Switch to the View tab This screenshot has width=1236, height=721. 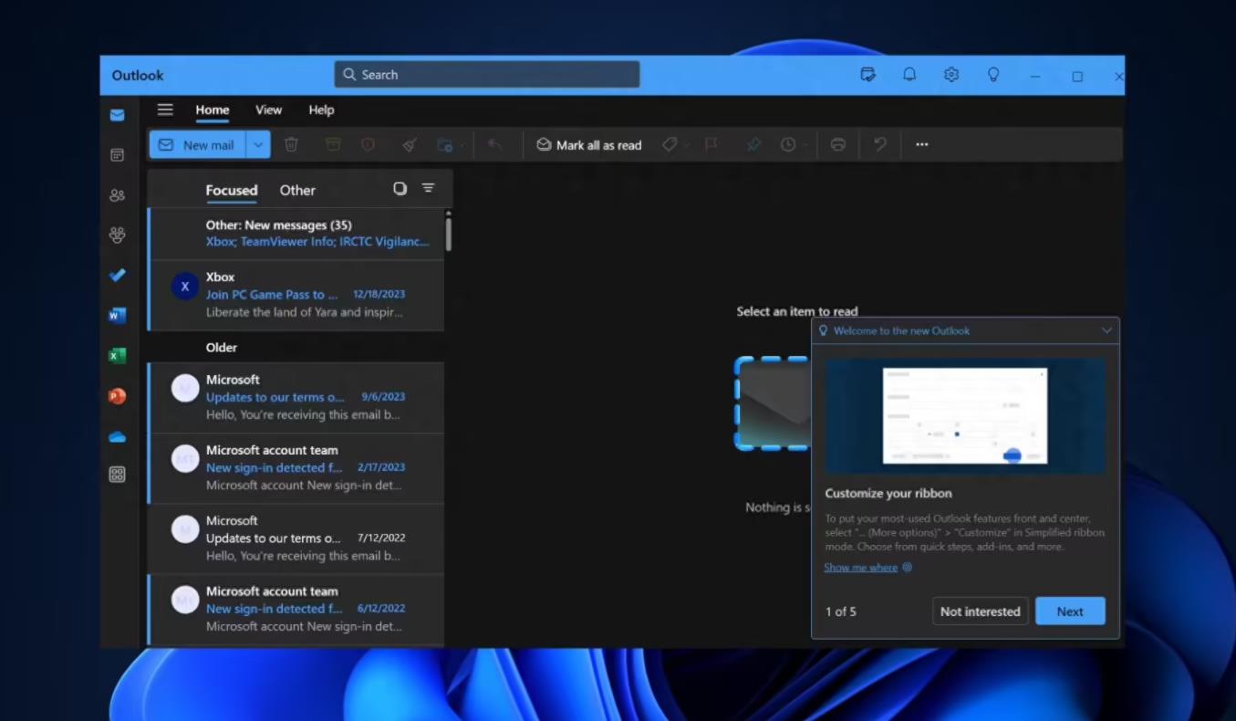pyautogui.click(x=268, y=110)
